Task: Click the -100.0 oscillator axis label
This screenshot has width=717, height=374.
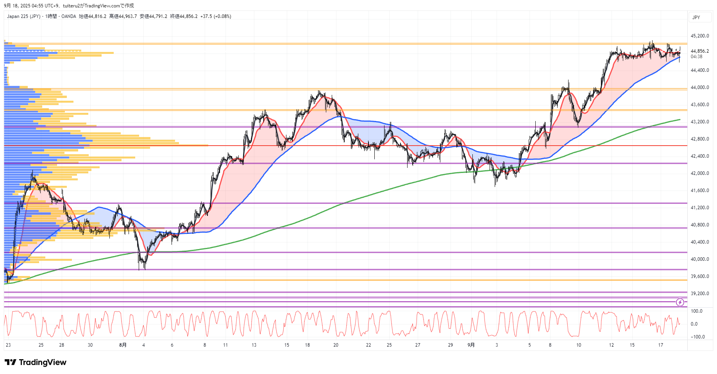Action: tap(697, 337)
